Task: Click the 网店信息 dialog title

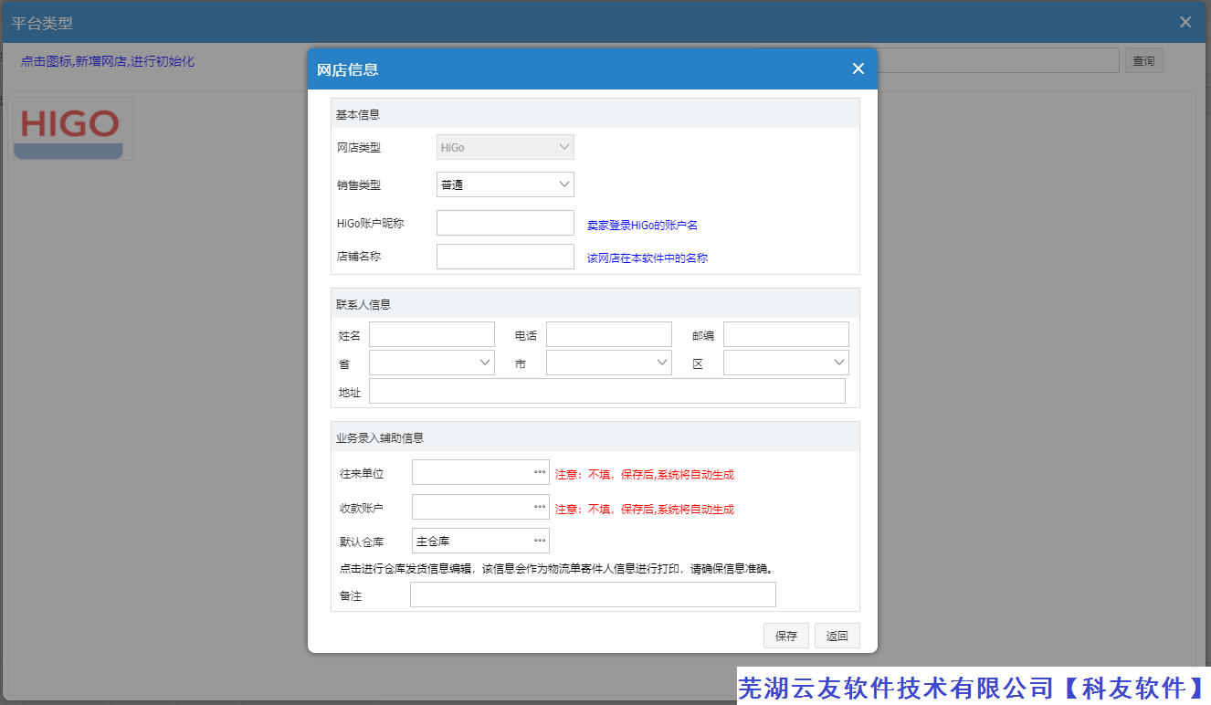Action: [348, 69]
